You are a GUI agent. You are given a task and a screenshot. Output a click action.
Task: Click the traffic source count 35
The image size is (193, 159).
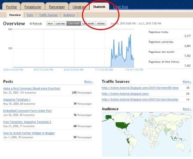tap(188, 88)
